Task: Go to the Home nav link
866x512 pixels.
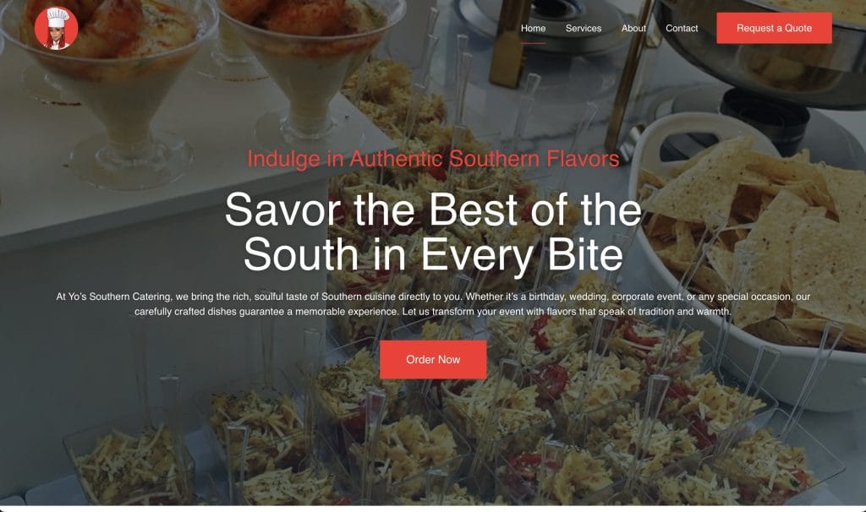Action: [533, 28]
